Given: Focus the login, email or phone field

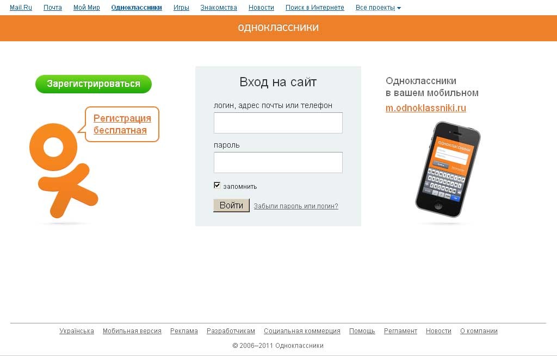Looking at the screenshot, I should click(x=278, y=123).
